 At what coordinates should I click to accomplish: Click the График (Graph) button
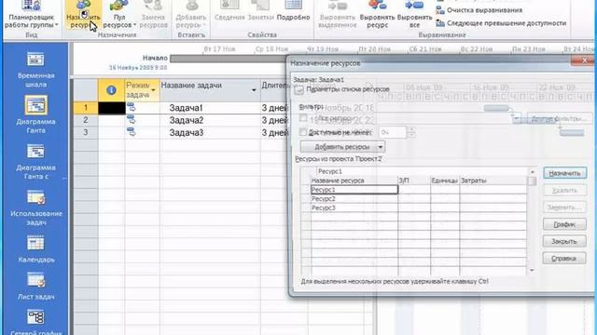[x=564, y=224]
